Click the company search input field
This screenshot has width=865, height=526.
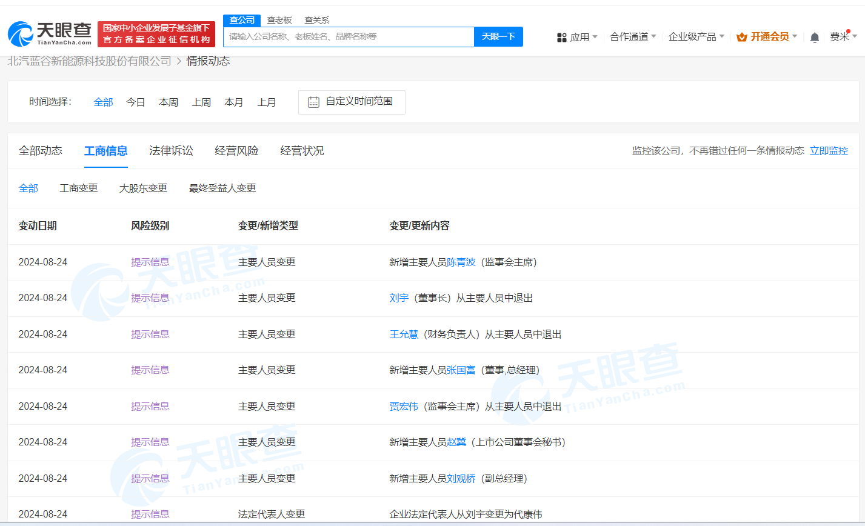(349, 36)
